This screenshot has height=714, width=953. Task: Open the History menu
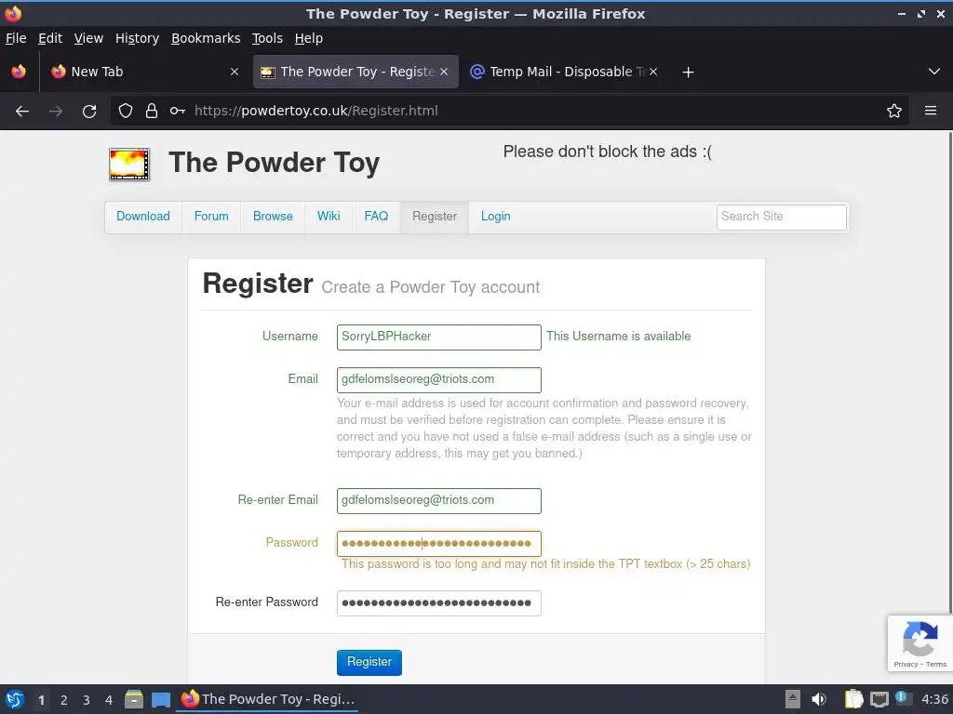click(137, 38)
